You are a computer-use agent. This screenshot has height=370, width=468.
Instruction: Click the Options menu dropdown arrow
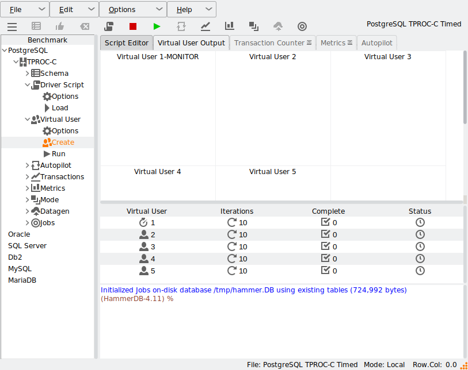click(x=159, y=10)
